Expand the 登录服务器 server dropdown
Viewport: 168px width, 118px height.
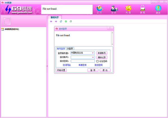coord(93,53)
